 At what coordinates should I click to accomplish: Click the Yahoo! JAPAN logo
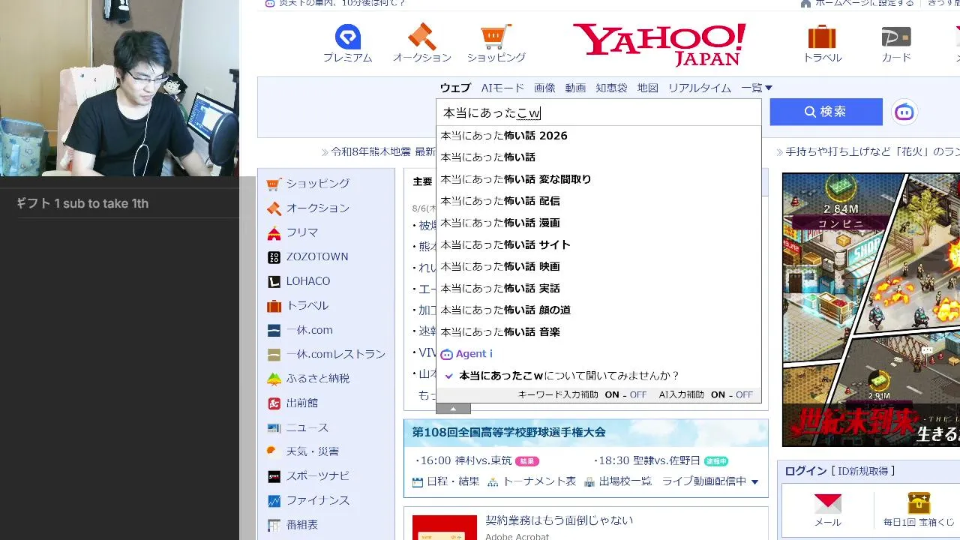[x=659, y=44]
